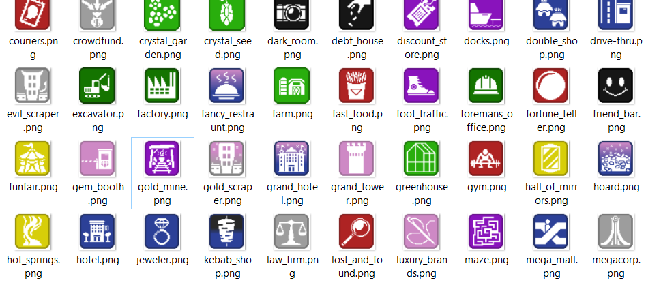Select the factory.png icon
The image size is (646, 285).
tap(162, 86)
